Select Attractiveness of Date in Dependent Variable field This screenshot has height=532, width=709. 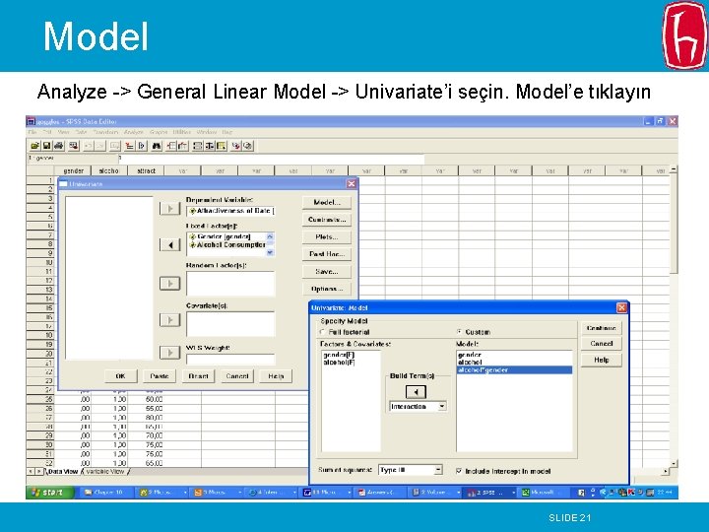[x=230, y=211]
